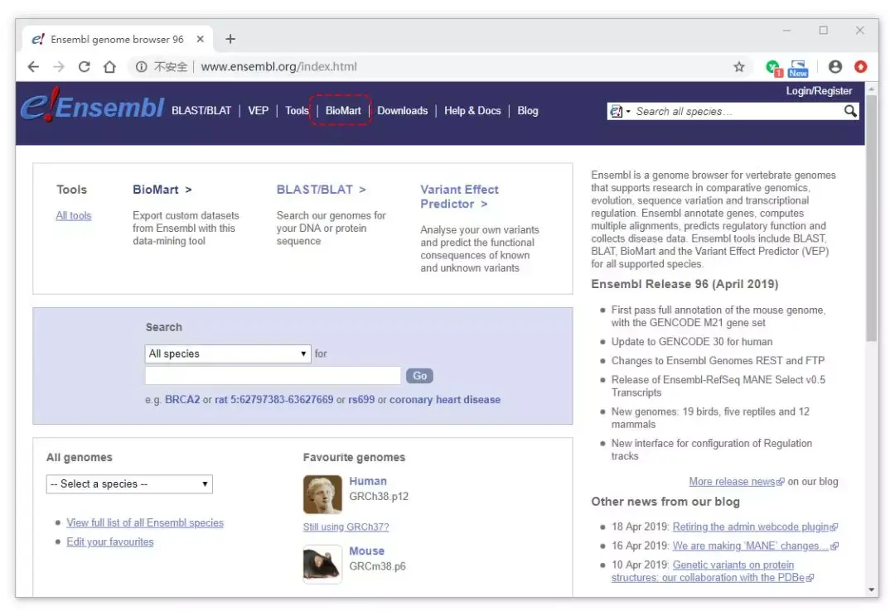895x616 pixels.
Task: Click the Mouse genome thumbnail image
Action: click(322, 564)
